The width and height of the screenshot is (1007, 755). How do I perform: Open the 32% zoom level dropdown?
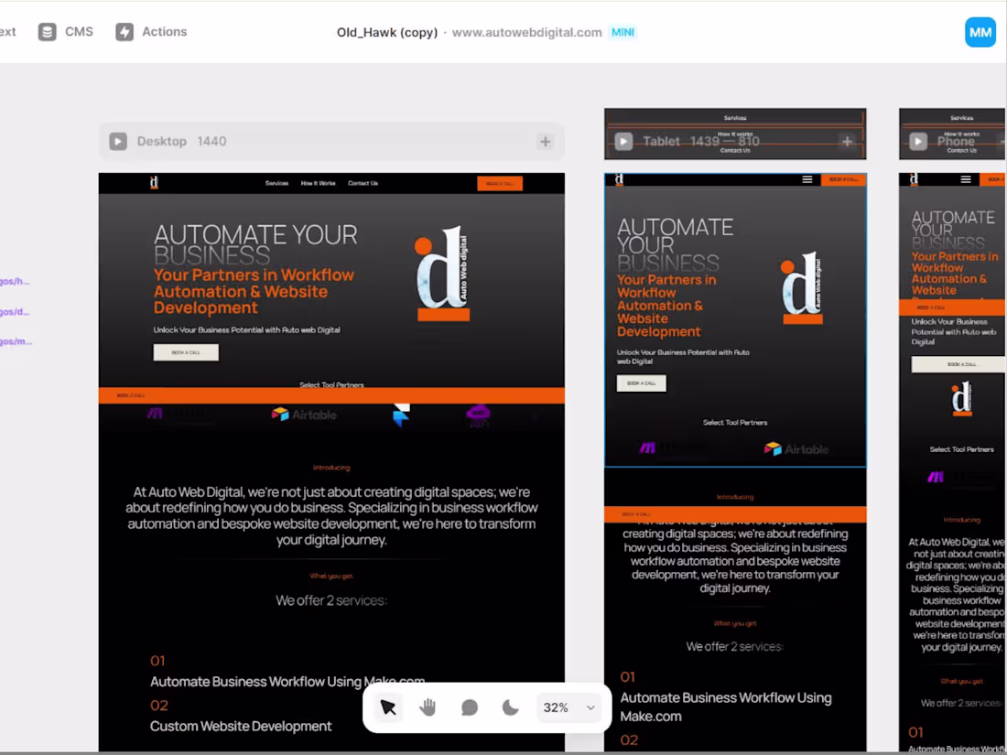coord(568,707)
